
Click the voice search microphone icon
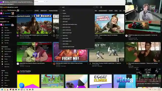click(x=101, y=7)
